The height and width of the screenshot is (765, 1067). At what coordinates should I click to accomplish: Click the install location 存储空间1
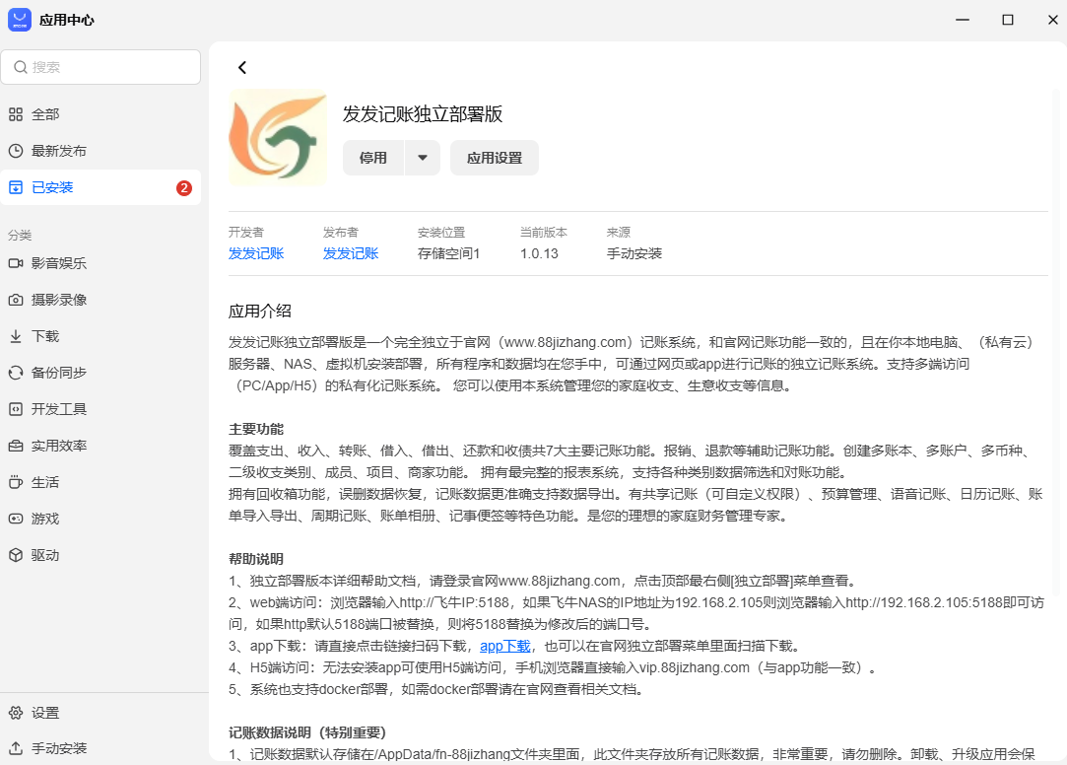coord(448,254)
